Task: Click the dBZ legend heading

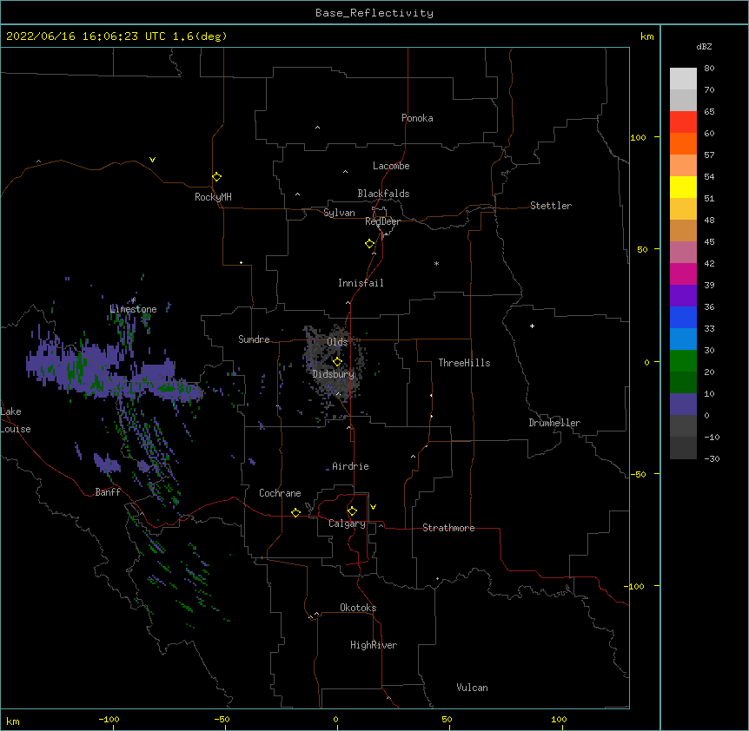Action: click(x=704, y=46)
